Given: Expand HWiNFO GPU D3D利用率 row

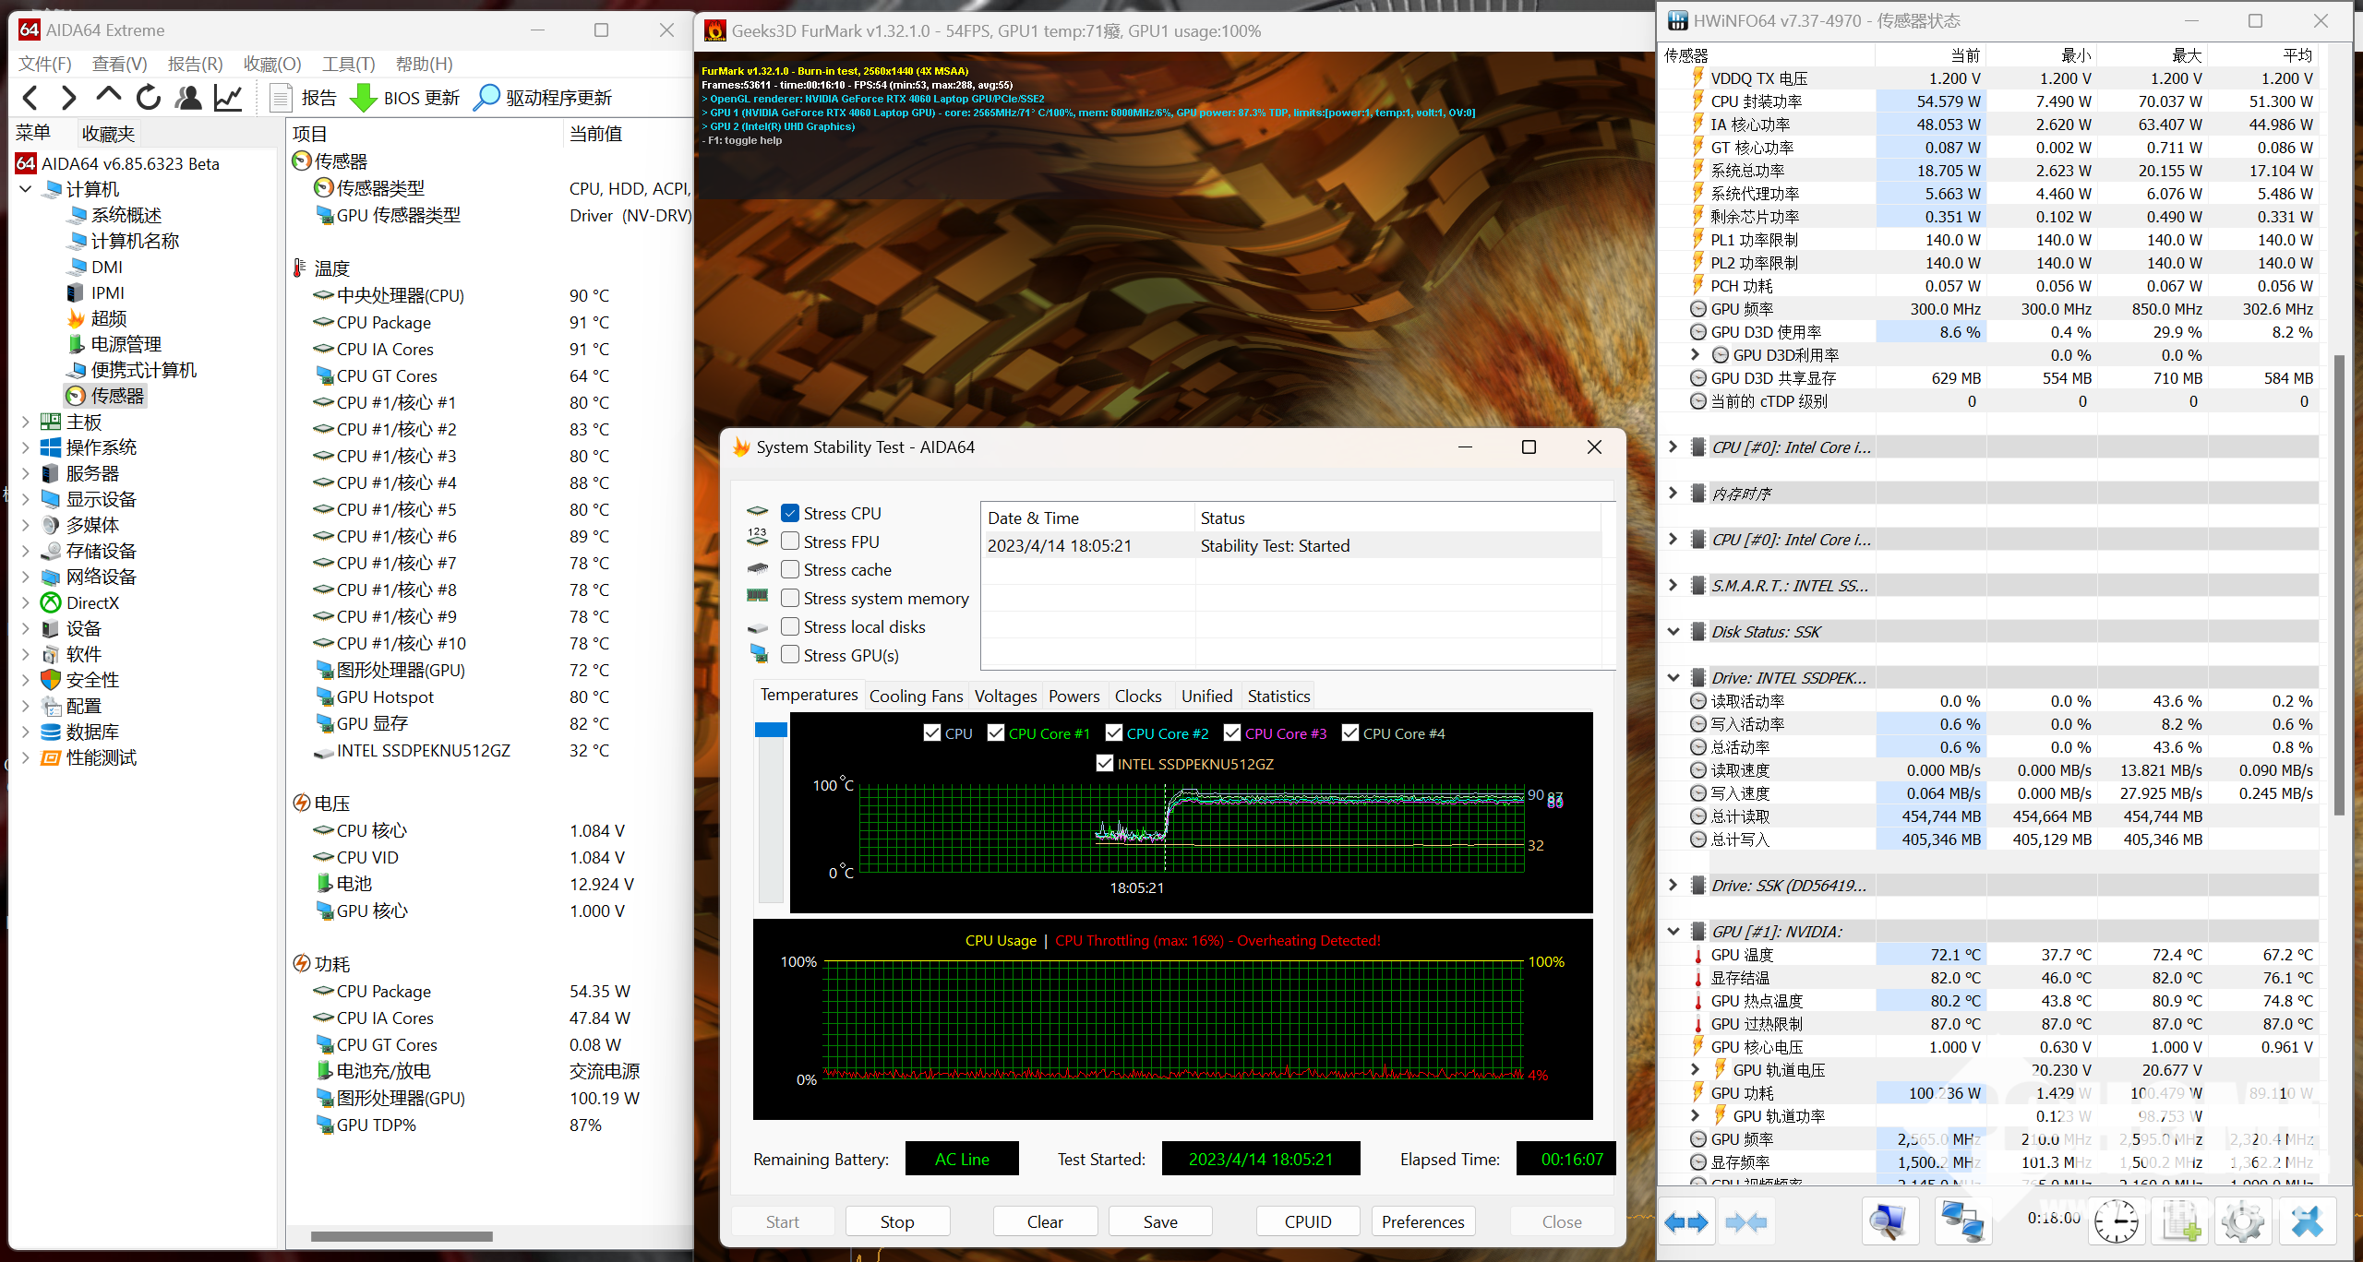Looking at the screenshot, I should 1695,354.
